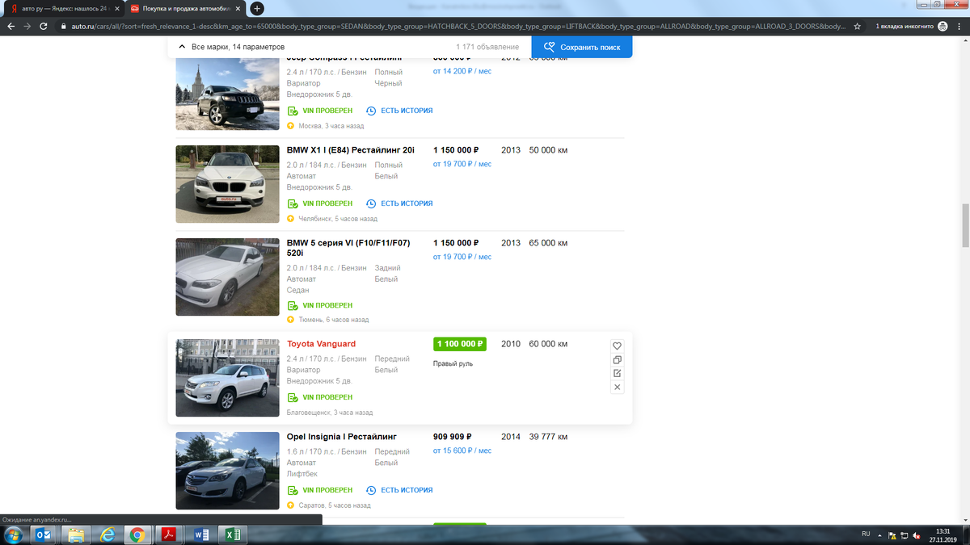Open a new browser tab with plus button
970x545 pixels.
pyautogui.click(x=257, y=9)
